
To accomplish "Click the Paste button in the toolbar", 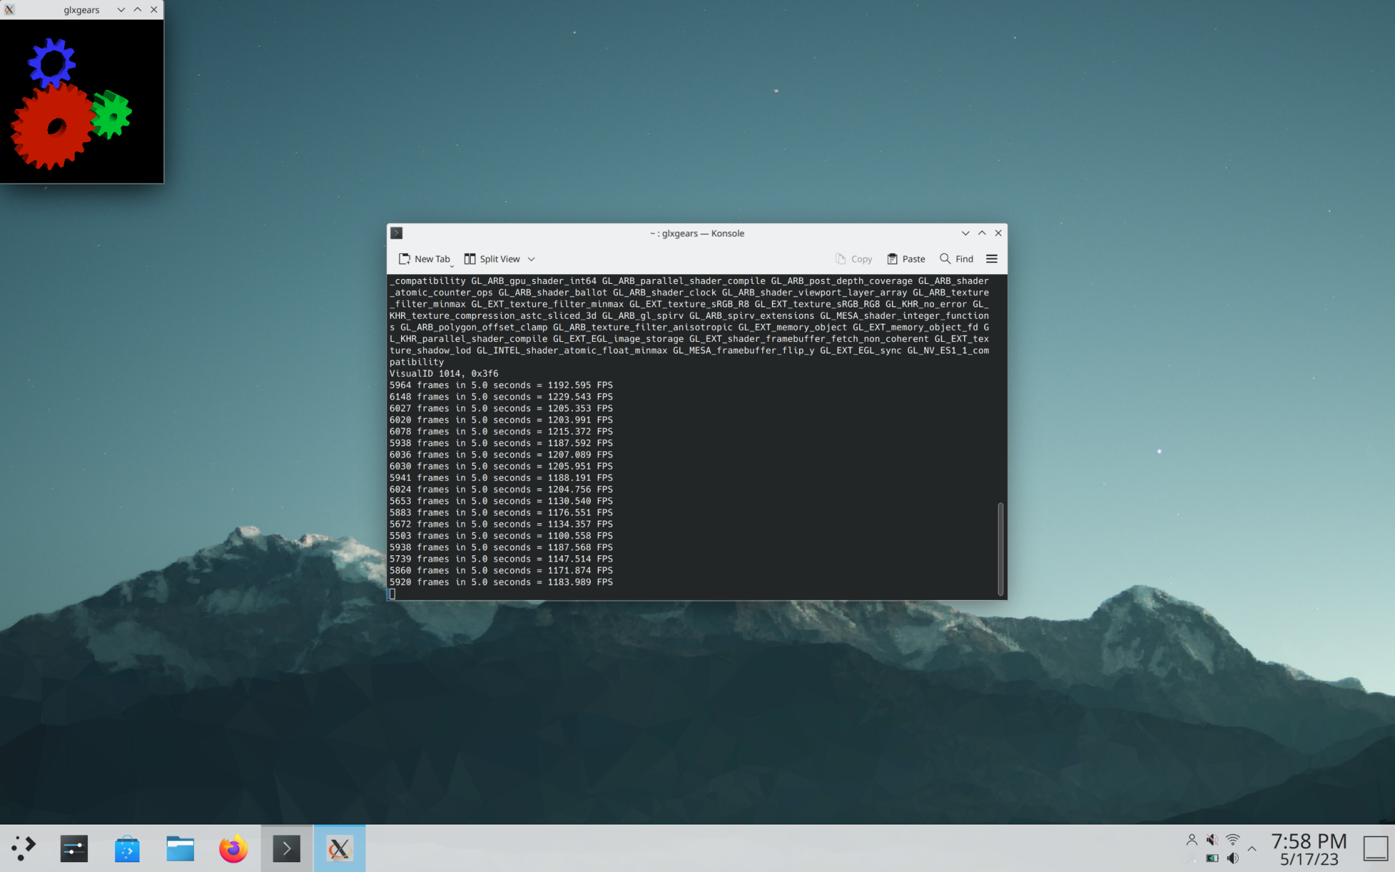I will pos(906,259).
